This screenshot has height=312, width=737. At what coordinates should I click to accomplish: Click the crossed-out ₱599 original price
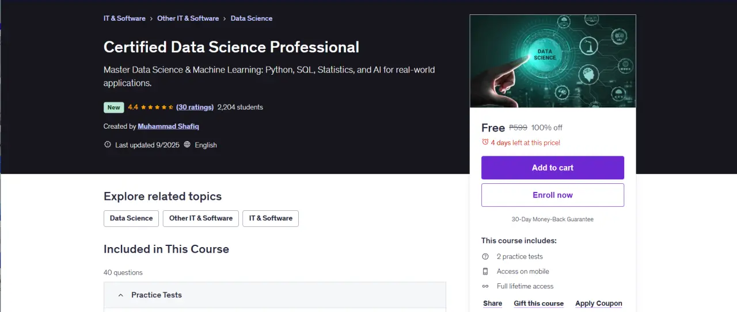(518, 128)
